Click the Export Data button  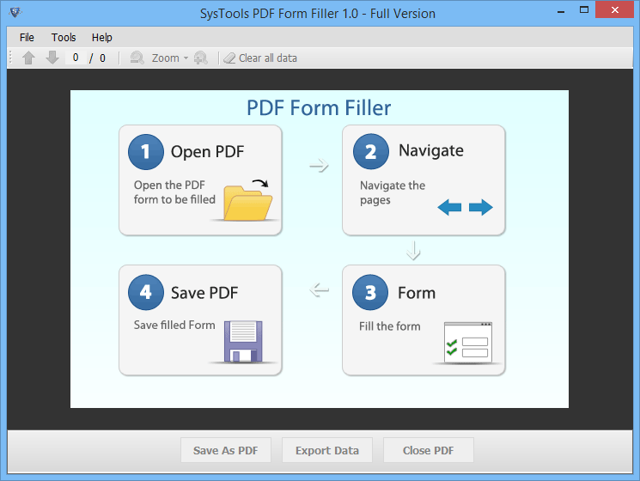point(327,450)
